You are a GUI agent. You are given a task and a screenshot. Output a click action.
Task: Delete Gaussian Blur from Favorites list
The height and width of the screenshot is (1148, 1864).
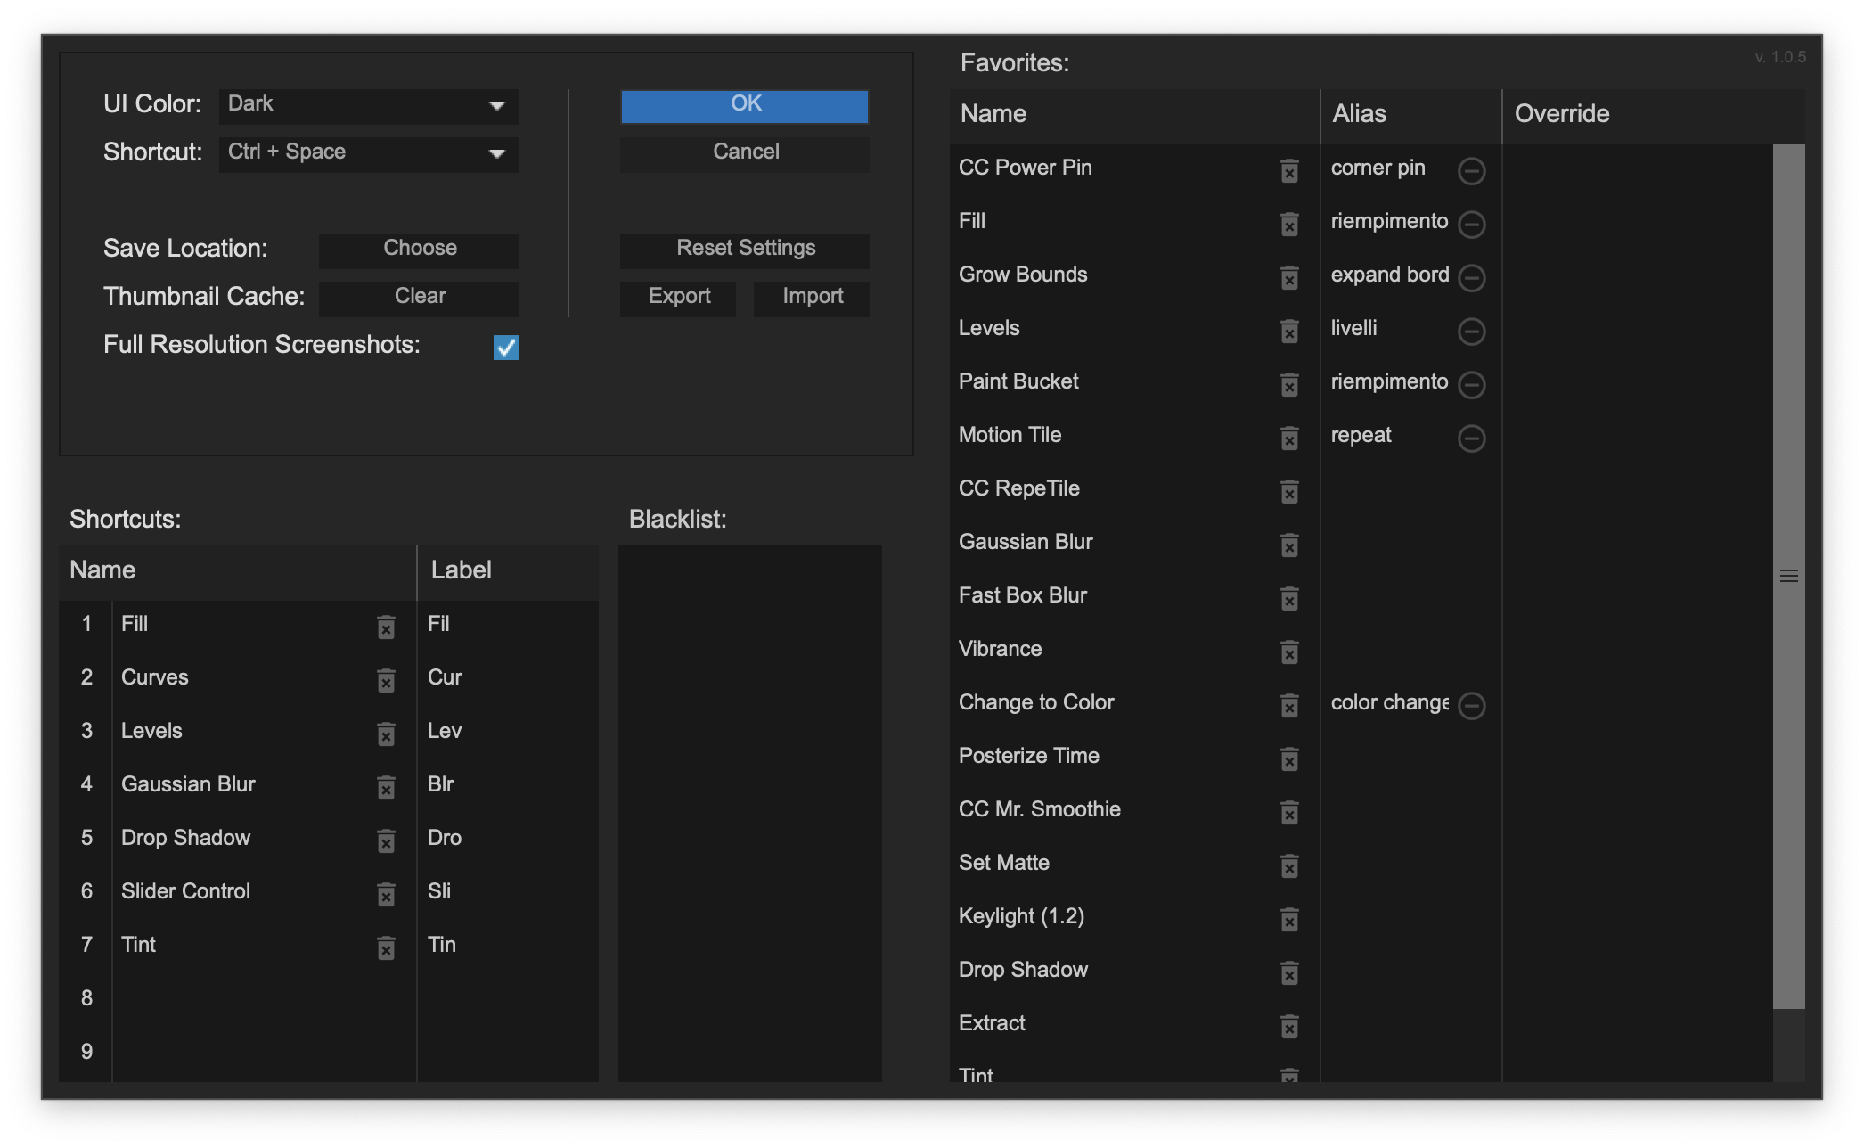tap(1289, 545)
